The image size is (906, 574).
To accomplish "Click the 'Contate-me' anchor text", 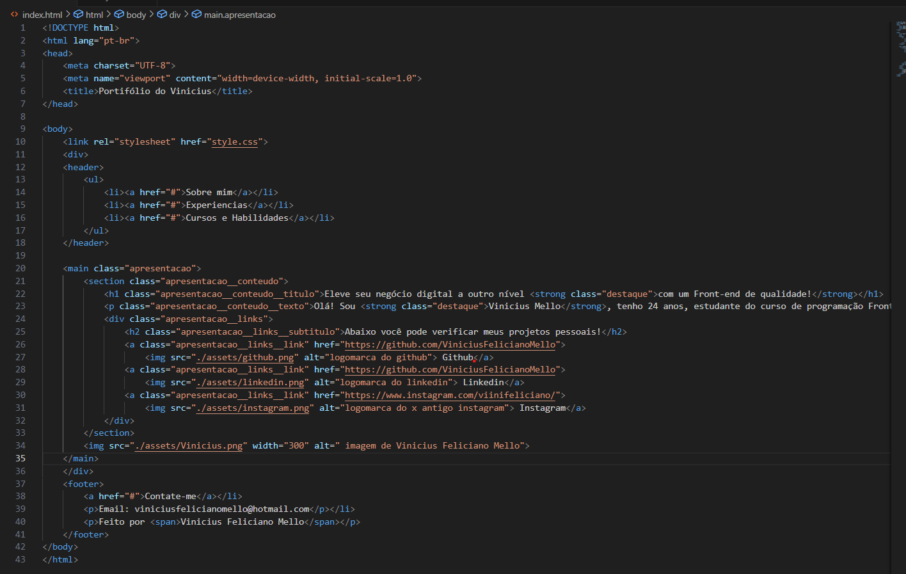I will (170, 497).
